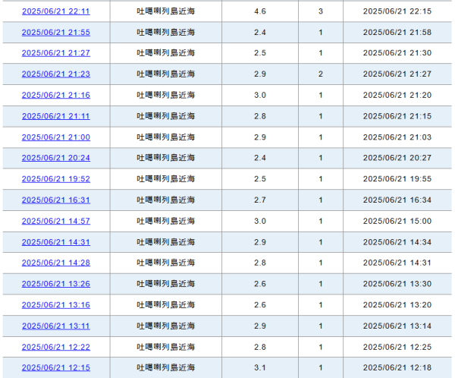Open the 2025/06/21 22:11 earthquake link
Viewport: 455px width, 378px height.
coord(55,11)
